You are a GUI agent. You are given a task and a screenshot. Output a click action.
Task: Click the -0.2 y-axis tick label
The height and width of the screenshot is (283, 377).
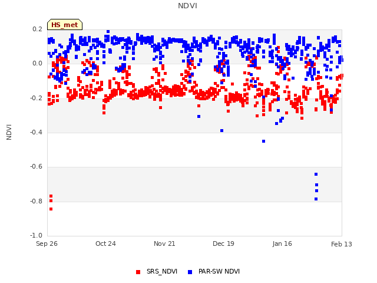(x=36, y=98)
